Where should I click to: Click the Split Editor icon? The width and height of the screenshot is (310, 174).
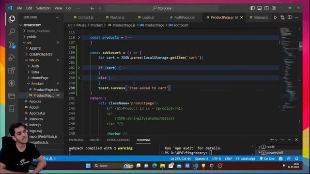click(290, 17)
